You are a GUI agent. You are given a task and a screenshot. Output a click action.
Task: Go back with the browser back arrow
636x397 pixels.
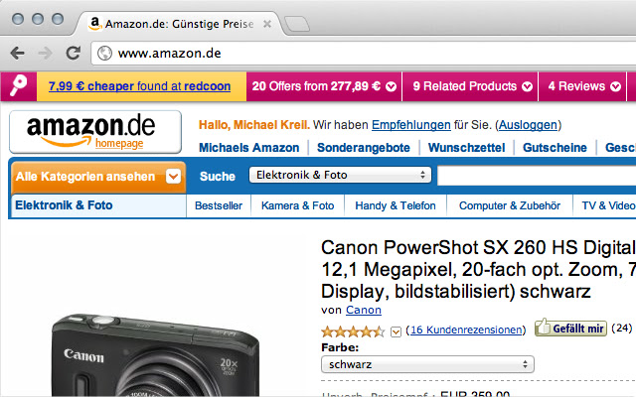(x=18, y=53)
